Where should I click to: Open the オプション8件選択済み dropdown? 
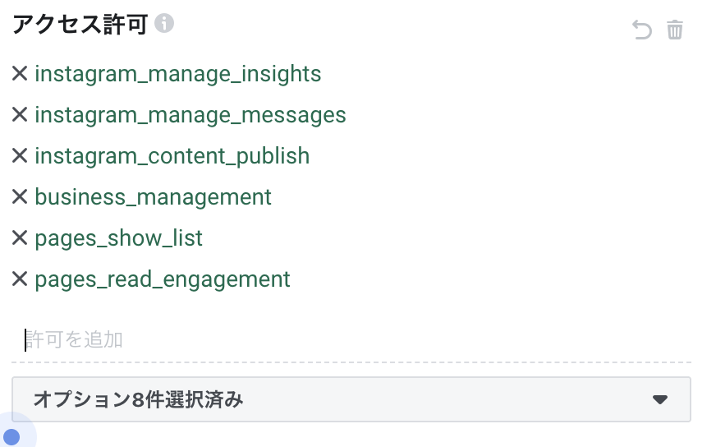[351, 399]
